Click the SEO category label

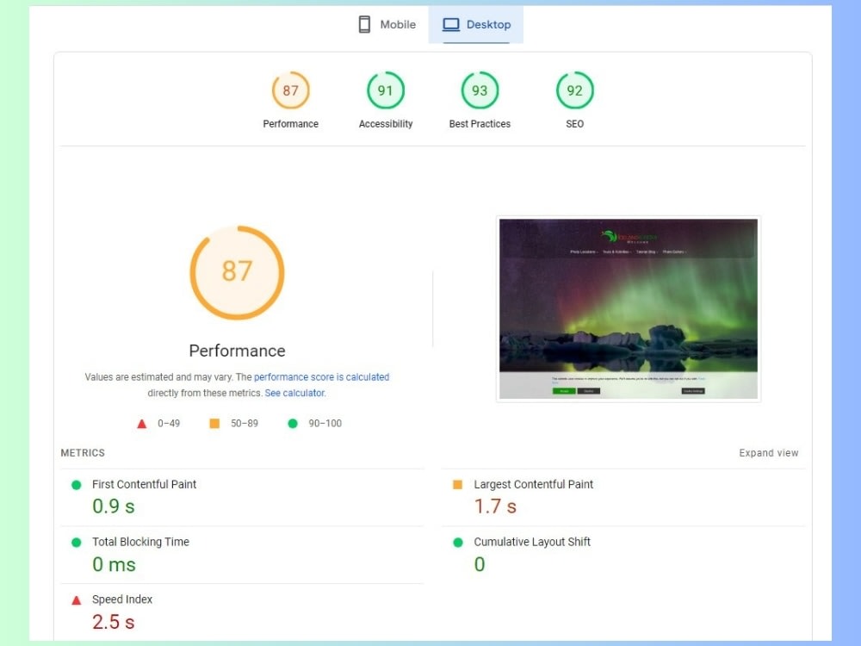point(575,123)
